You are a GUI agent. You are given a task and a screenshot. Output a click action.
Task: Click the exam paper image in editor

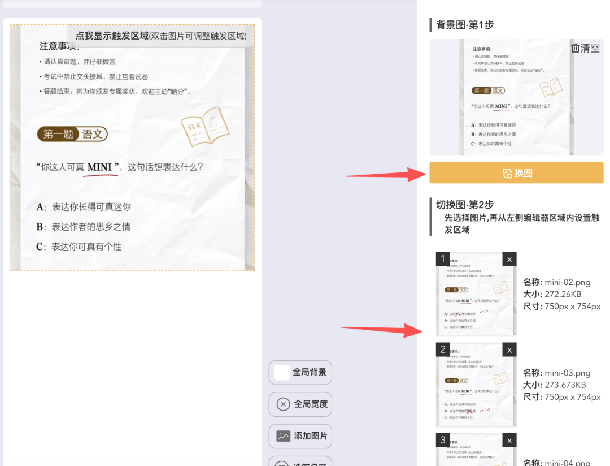(132, 148)
